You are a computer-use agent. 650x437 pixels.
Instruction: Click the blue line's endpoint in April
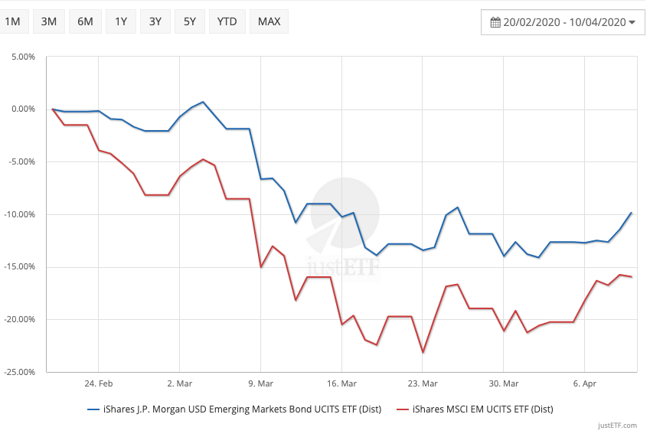click(x=631, y=213)
